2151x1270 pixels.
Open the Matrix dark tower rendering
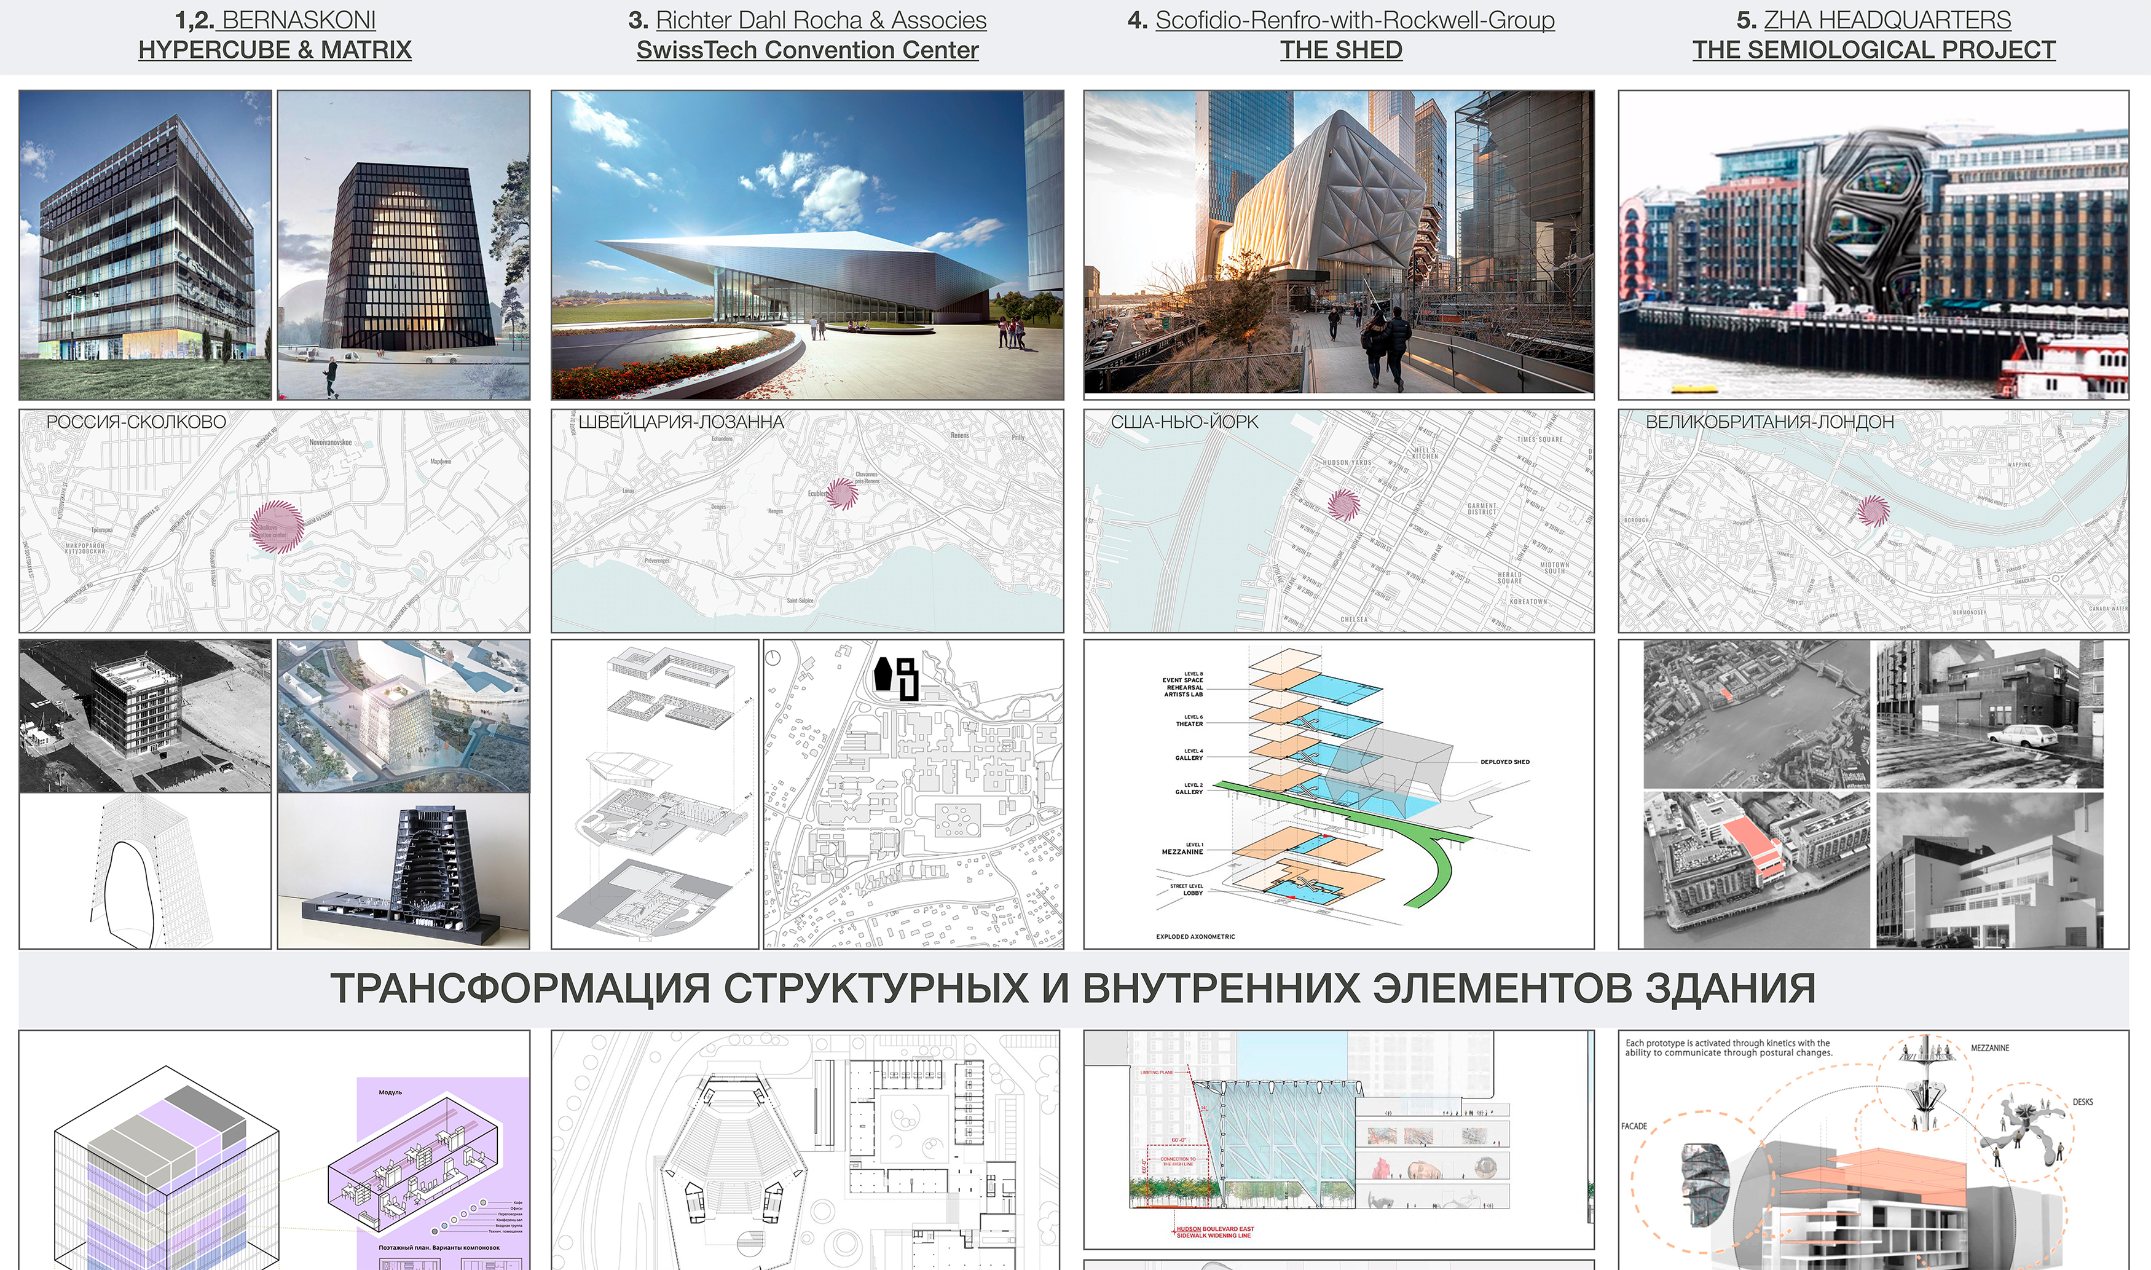[404, 245]
